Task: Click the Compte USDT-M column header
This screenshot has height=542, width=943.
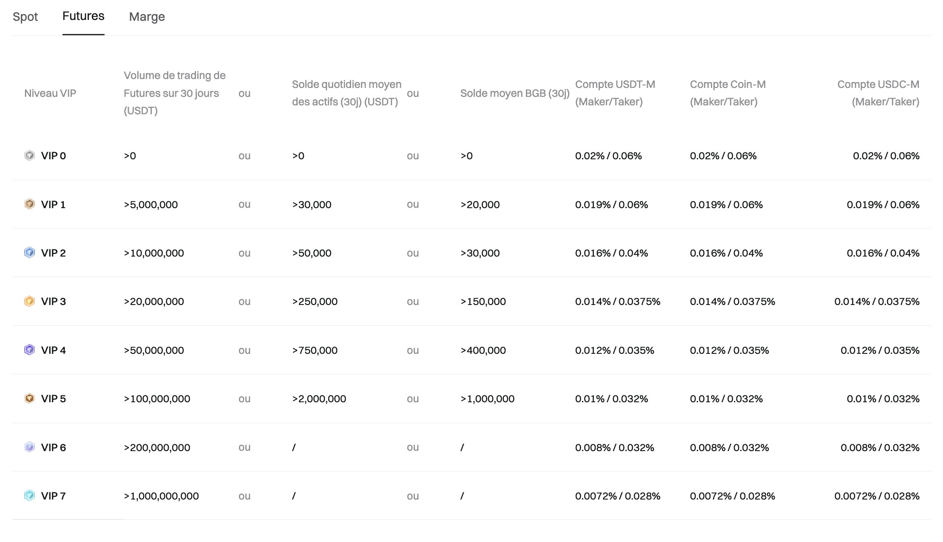Action: 615,93
